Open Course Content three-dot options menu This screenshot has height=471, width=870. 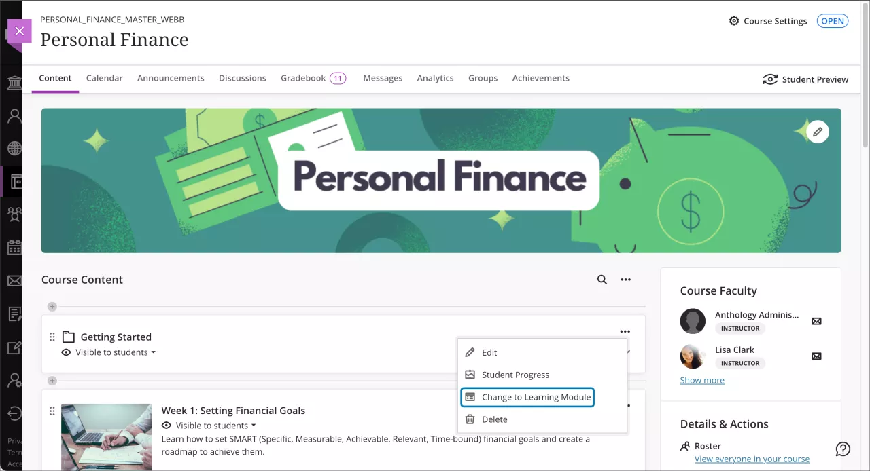click(x=625, y=280)
